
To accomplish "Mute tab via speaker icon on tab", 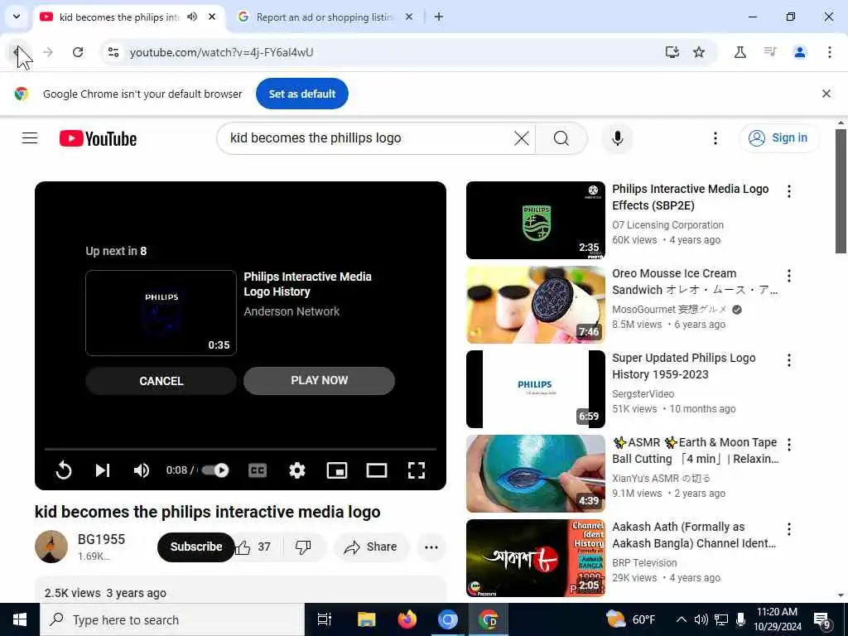I will point(192,17).
